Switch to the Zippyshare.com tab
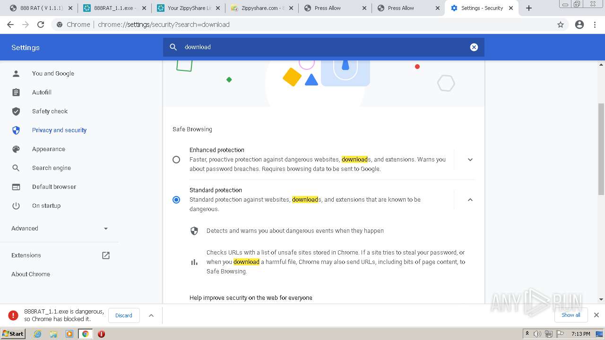This screenshot has width=605, height=340. point(261,8)
